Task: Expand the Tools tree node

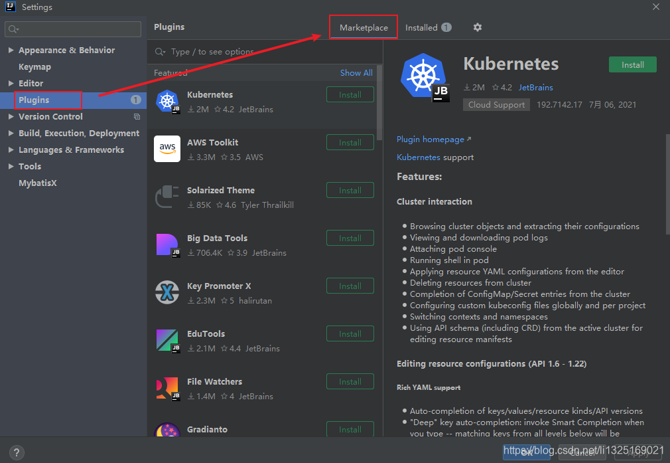Action: click(11, 167)
